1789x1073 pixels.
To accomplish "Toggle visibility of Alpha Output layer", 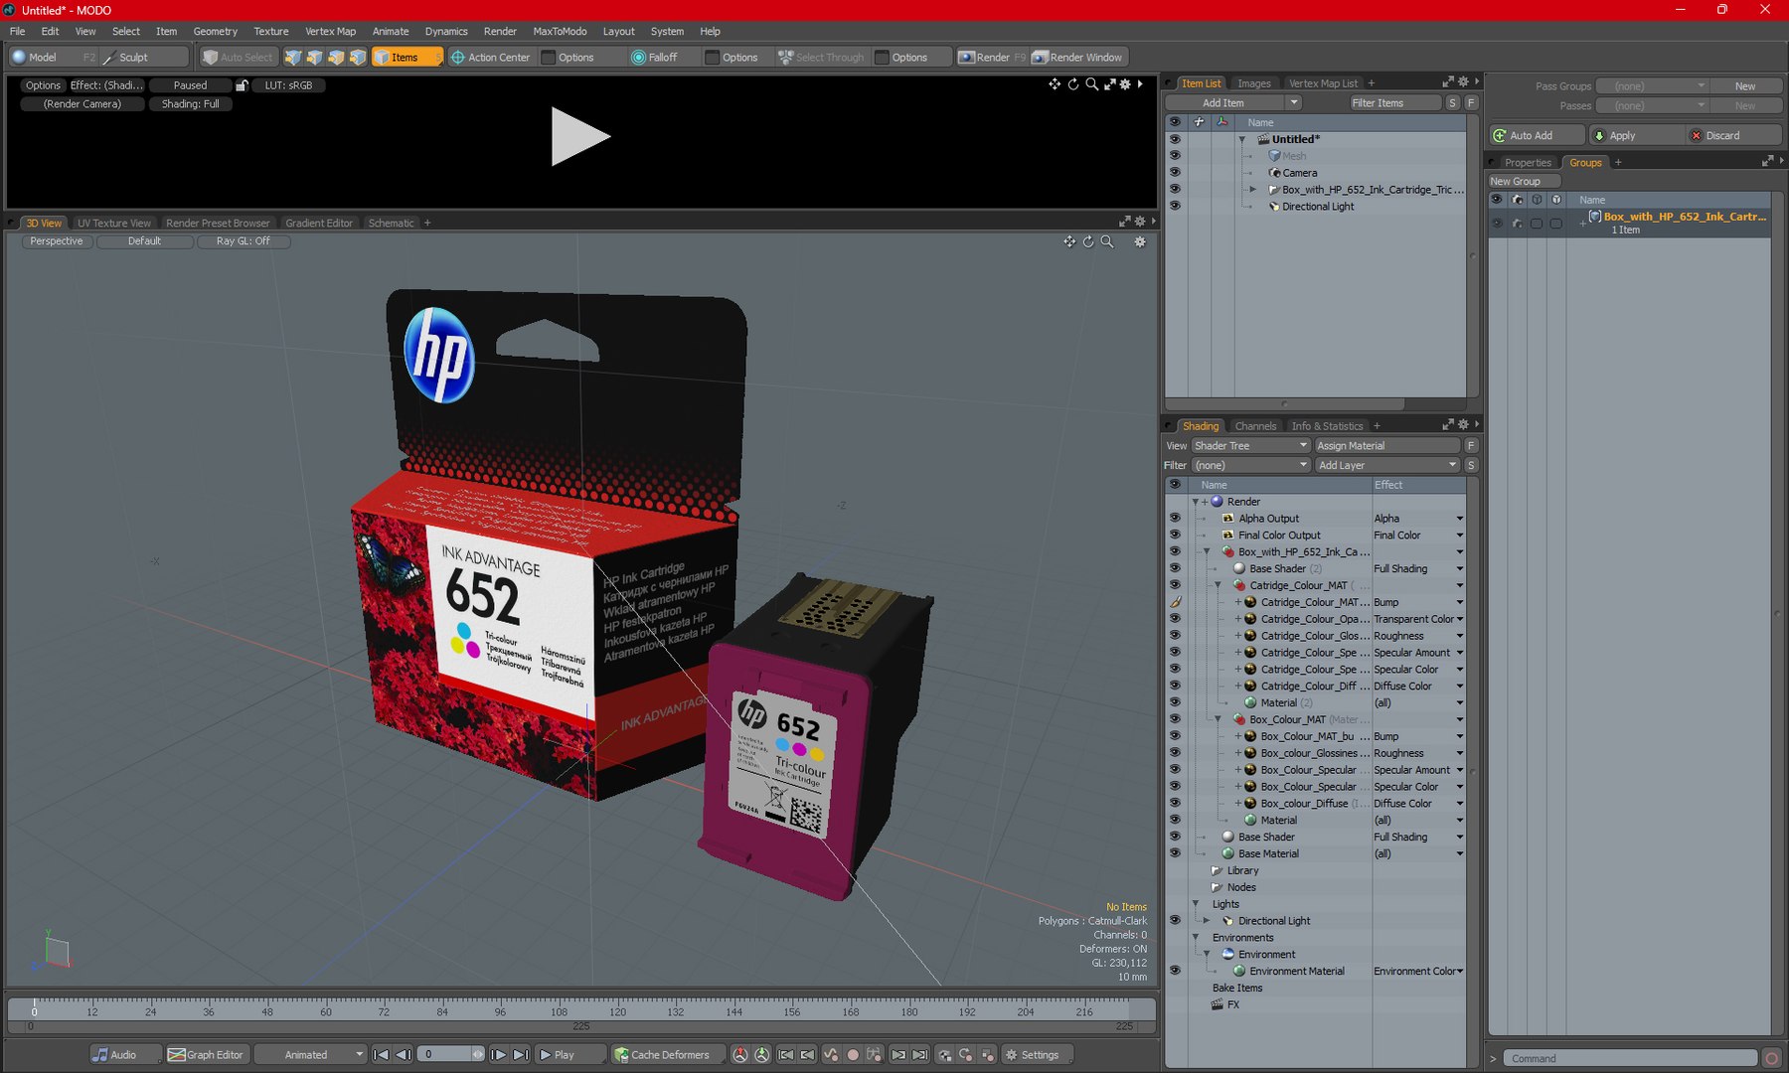I will [x=1175, y=519].
